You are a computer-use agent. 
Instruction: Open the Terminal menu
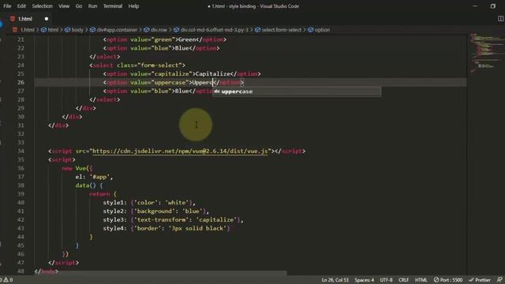point(112,6)
